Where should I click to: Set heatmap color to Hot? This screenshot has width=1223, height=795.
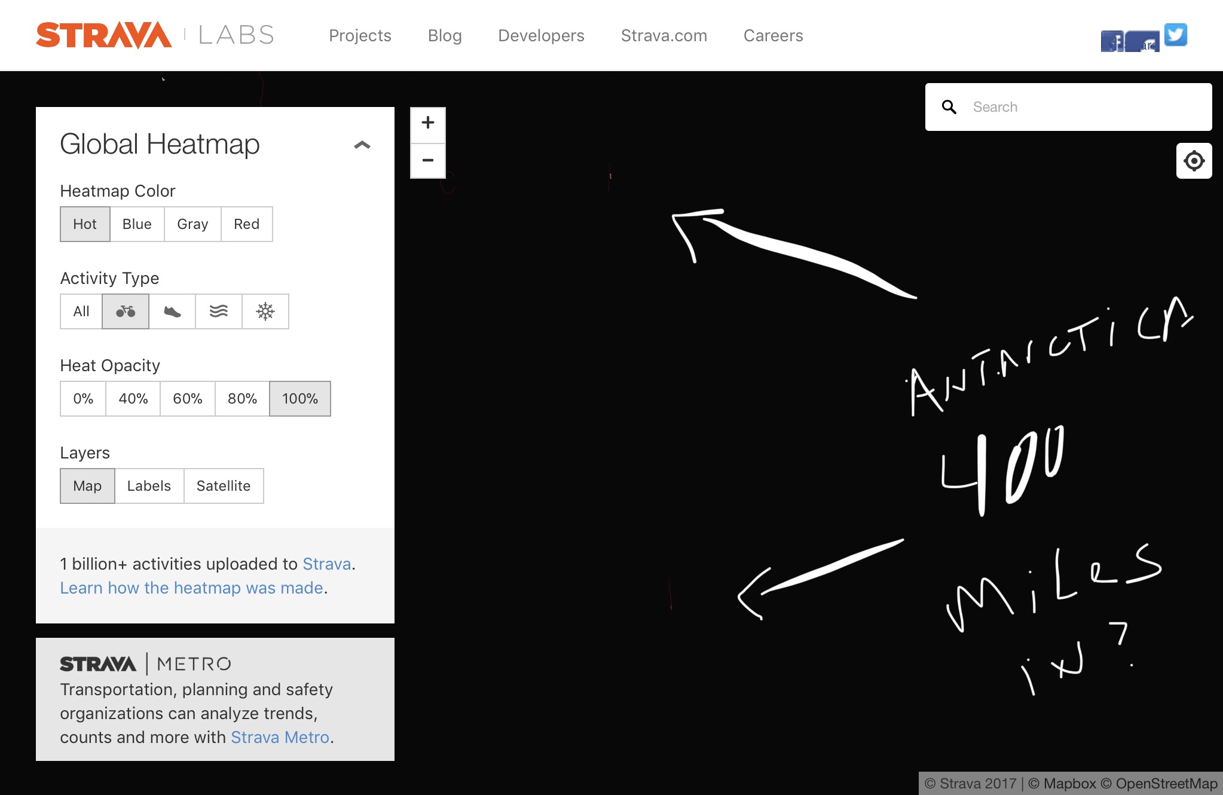[x=85, y=224]
